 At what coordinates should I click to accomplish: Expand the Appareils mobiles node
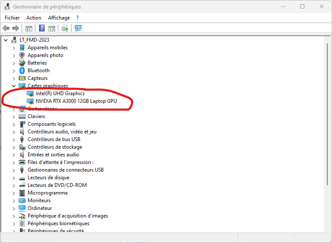[x=14, y=48]
